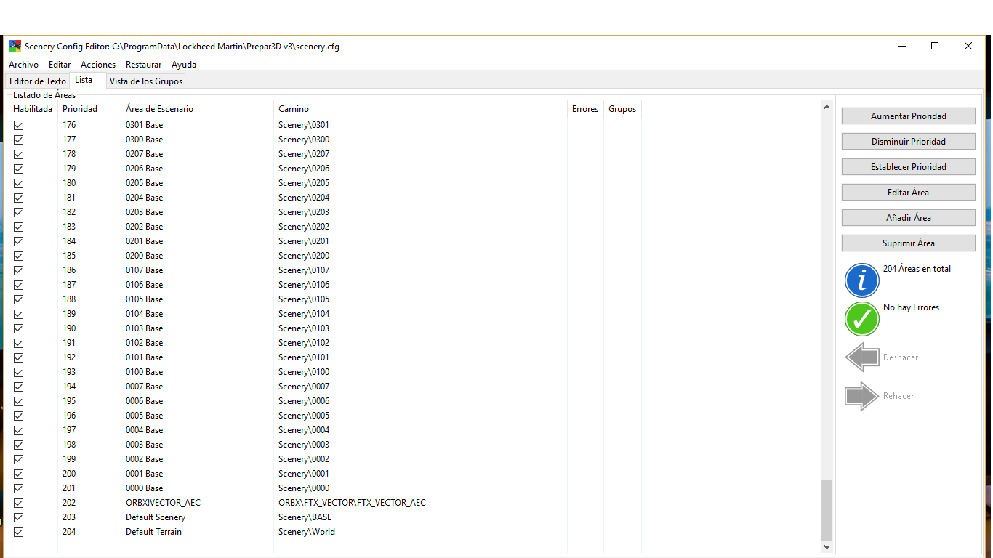Click the Añadir Área button
The height and width of the screenshot is (558, 993).
(x=908, y=218)
